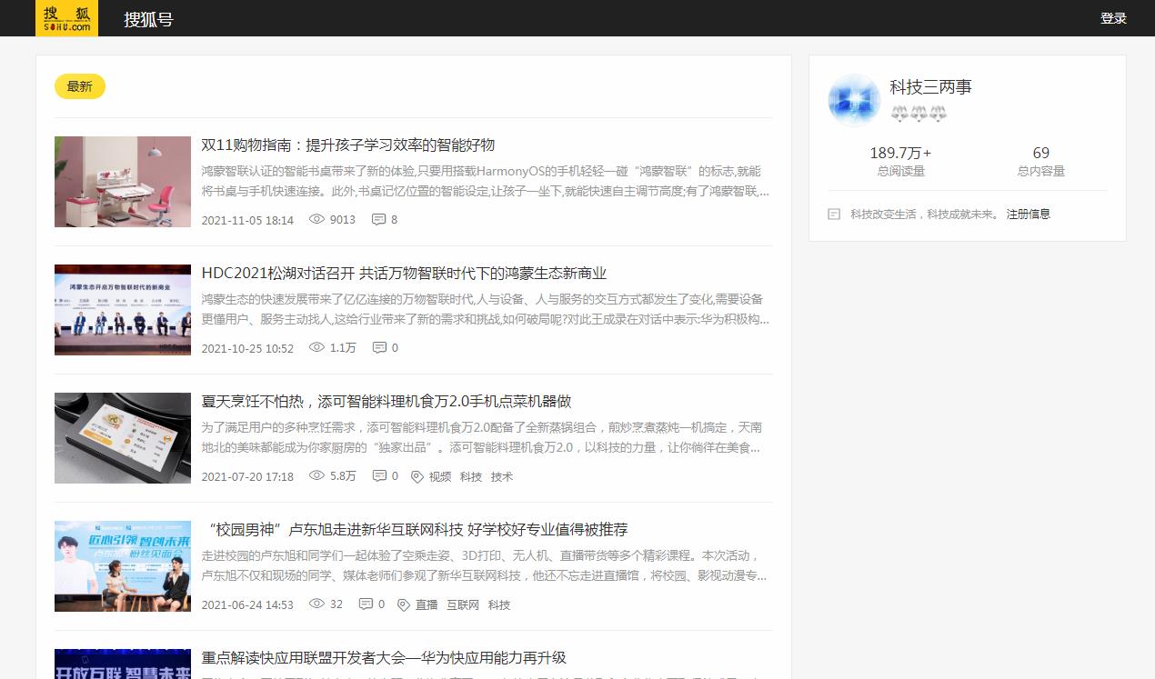Open the Sohu.com logo in header
Screen dimensions: 1155x679
click(66, 18)
